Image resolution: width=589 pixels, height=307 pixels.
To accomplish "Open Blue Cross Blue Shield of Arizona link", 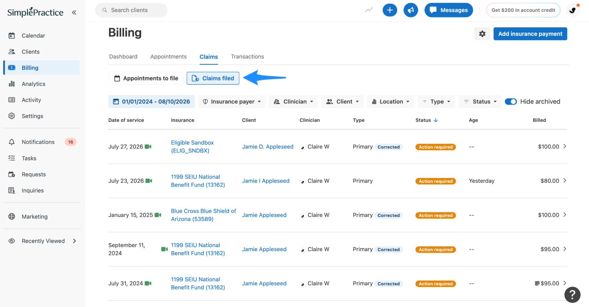I will [204, 215].
